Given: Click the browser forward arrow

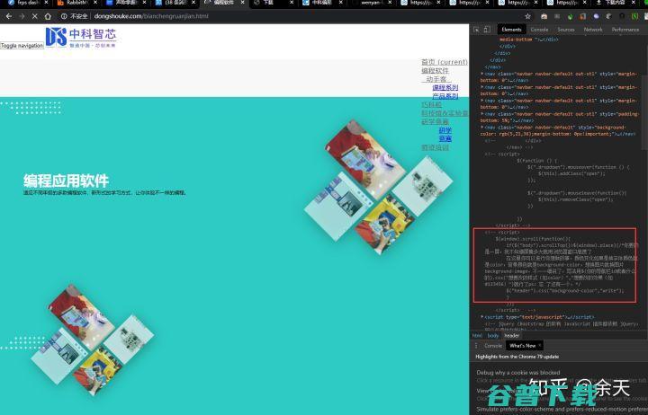Looking at the screenshot, I should pyautogui.click(x=22, y=16).
